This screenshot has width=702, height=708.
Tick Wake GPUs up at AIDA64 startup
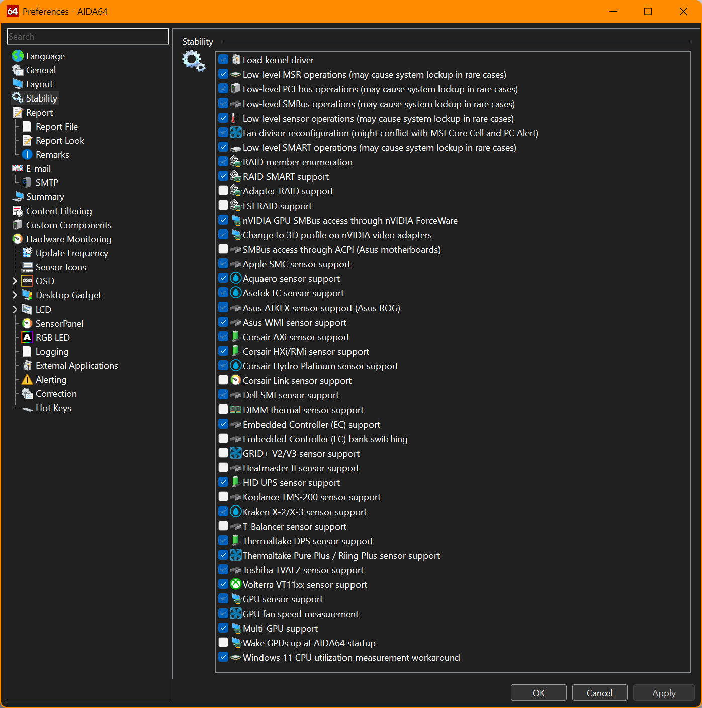223,643
